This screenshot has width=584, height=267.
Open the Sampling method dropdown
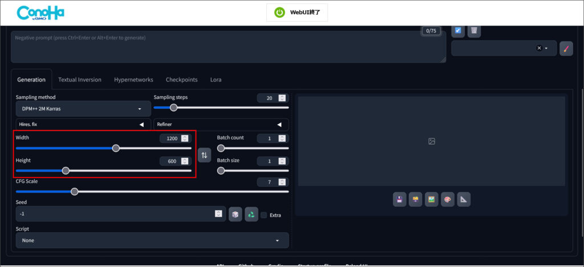(83, 109)
